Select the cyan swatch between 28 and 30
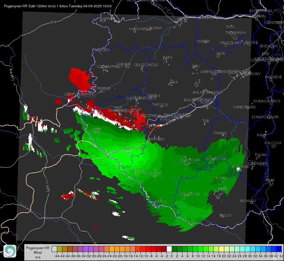284x261 pixels. (248, 249)
